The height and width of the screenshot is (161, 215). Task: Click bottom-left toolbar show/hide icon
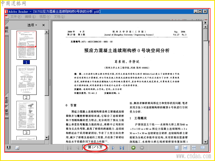(9, 148)
